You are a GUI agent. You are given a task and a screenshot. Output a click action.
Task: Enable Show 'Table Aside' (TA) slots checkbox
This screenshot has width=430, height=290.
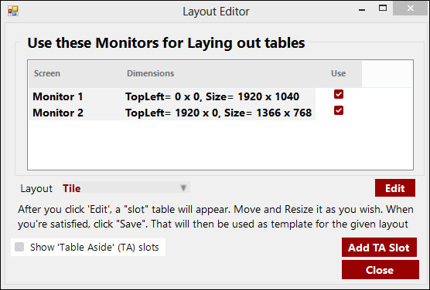[19, 247]
